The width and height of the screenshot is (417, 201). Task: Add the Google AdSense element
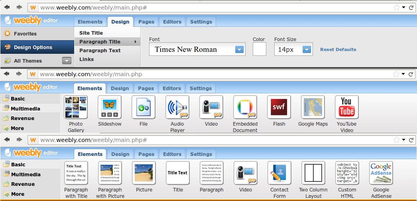(x=381, y=173)
